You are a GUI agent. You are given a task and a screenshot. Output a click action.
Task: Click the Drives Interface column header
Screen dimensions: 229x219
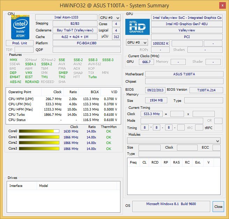pyautogui.click(x=22, y=186)
